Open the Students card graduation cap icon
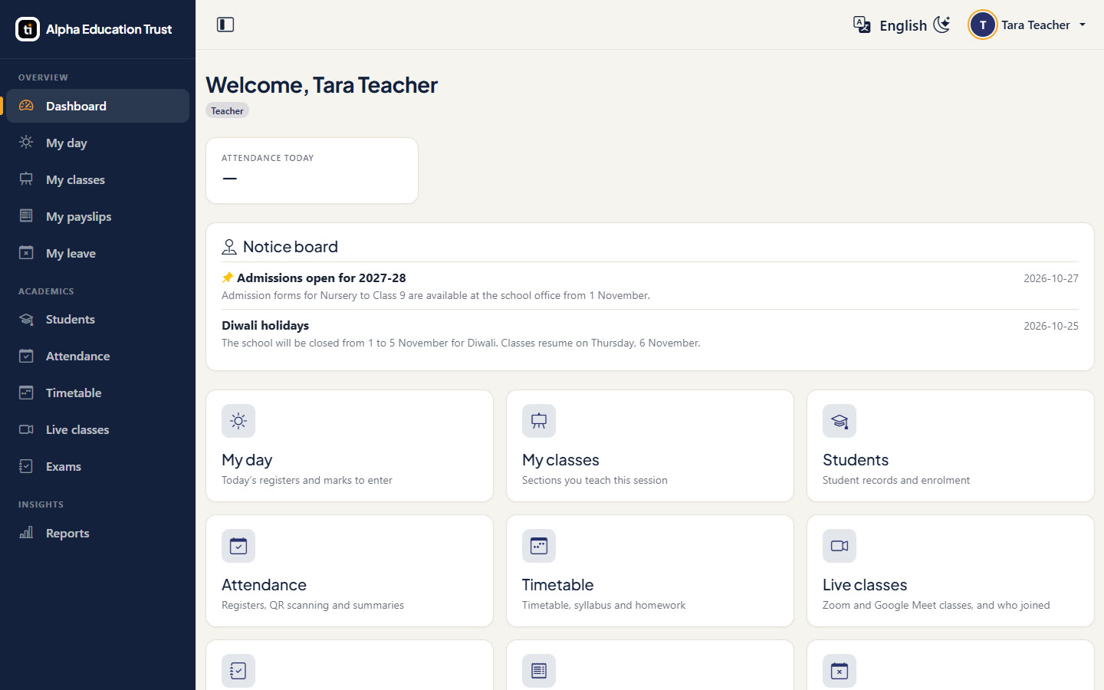1104x690 pixels. tap(839, 421)
